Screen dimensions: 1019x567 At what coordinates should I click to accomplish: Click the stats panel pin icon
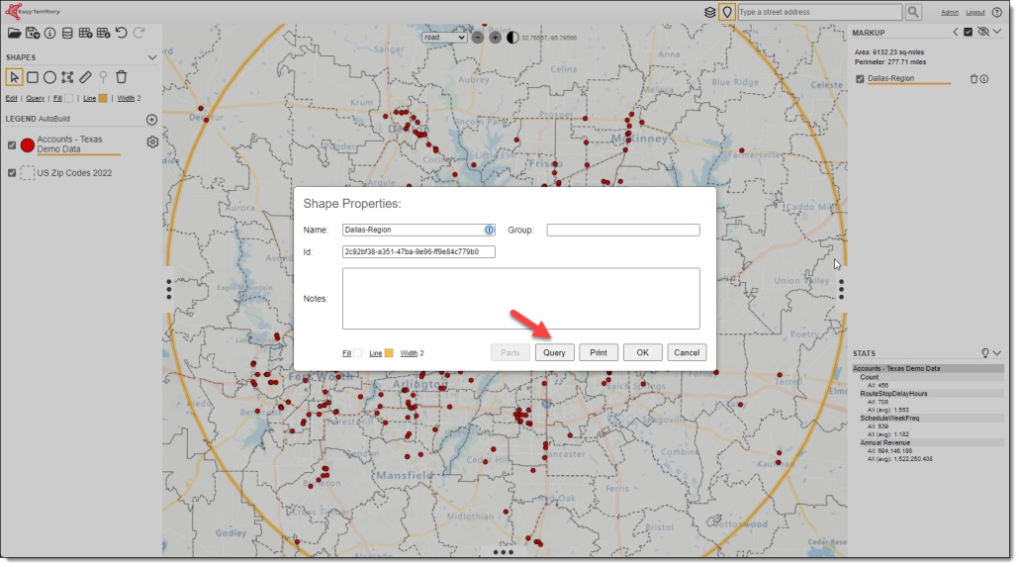[x=985, y=353]
